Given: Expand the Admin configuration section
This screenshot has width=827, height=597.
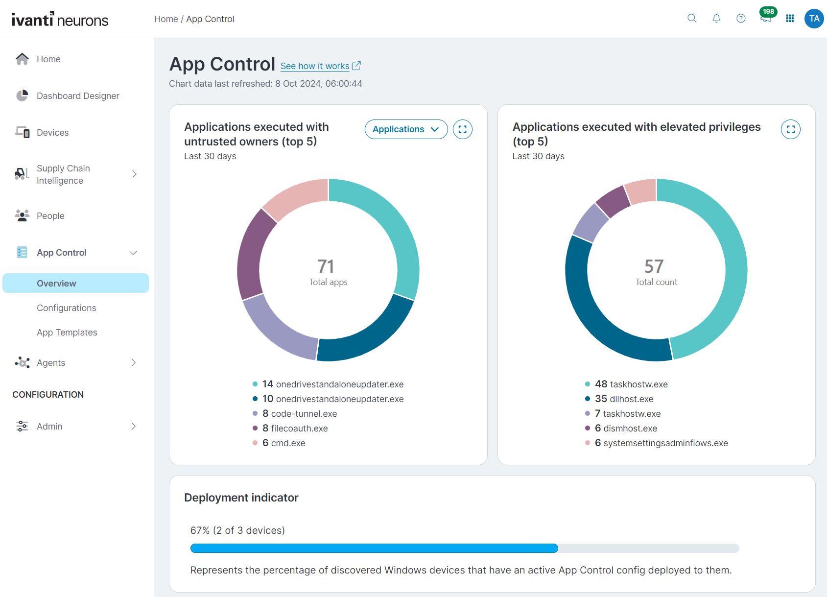Looking at the screenshot, I should 133,427.
